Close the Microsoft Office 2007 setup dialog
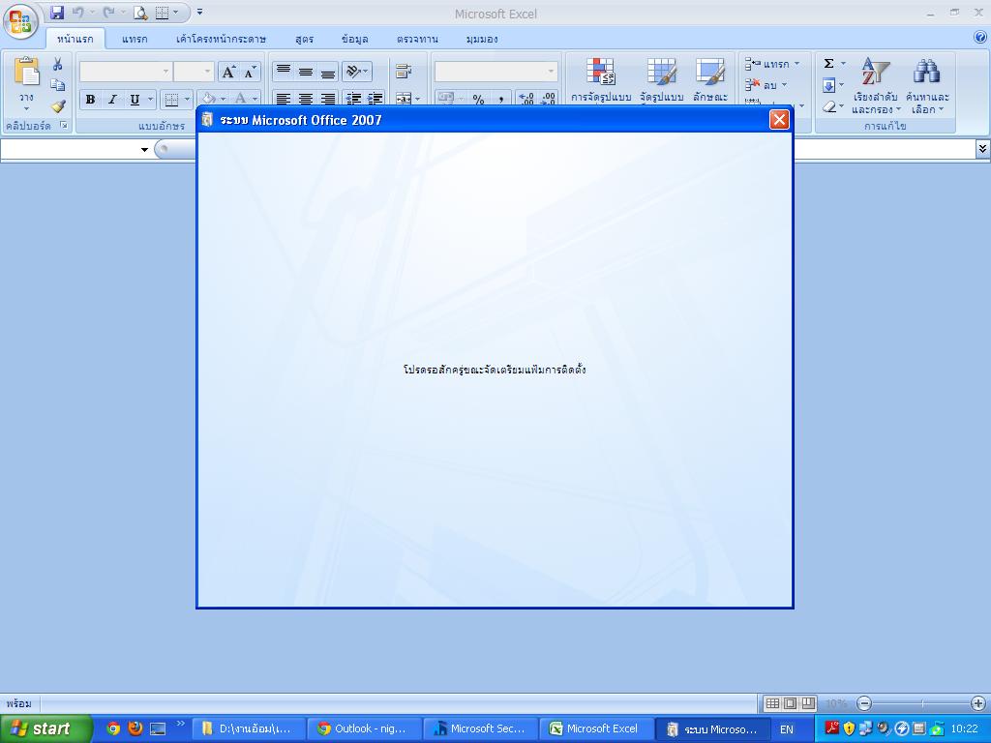 coord(779,119)
